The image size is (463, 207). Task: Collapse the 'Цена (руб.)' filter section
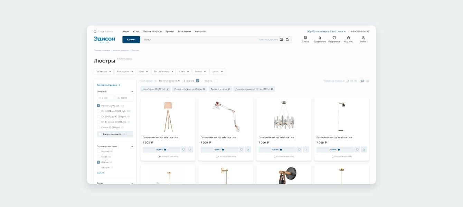pos(132,91)
